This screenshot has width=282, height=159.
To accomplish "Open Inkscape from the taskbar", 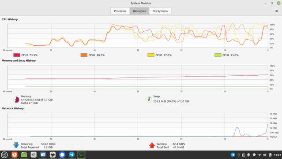I will [x=53, y=155].
